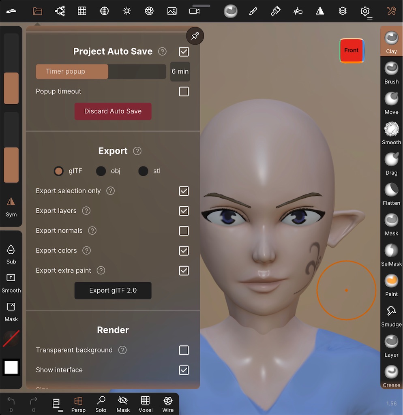Image resolution: width=403 pixels, height=415 pixels.
Task: Toggle Smooth mode in left toolbar
Action: tap(11, 283)
